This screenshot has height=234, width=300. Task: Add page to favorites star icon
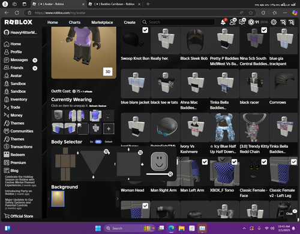click(251, 13)
